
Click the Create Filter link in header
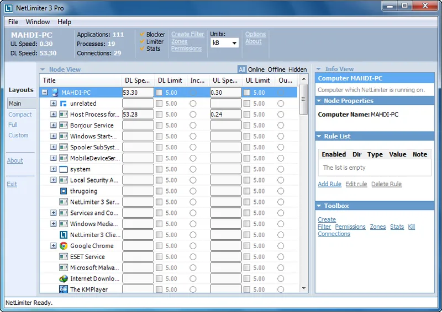[188, 34]
